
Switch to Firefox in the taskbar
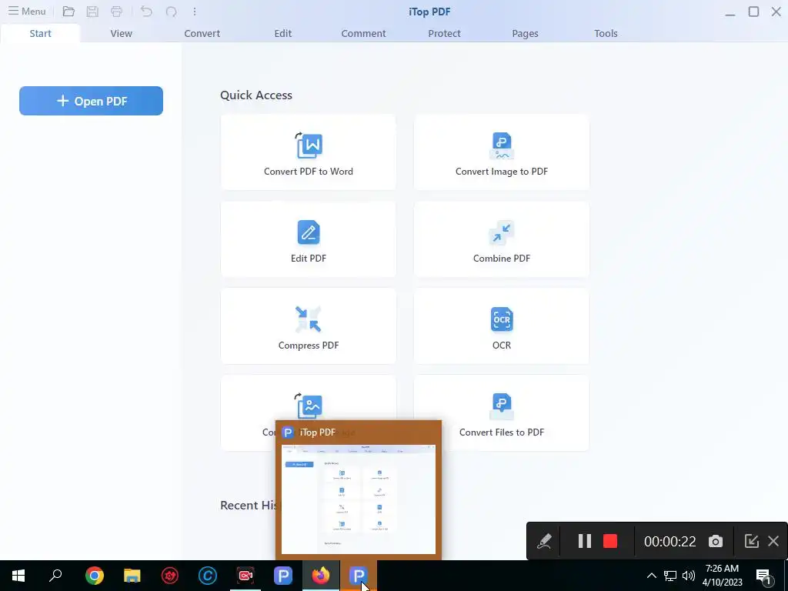click(x=321, y=576)
